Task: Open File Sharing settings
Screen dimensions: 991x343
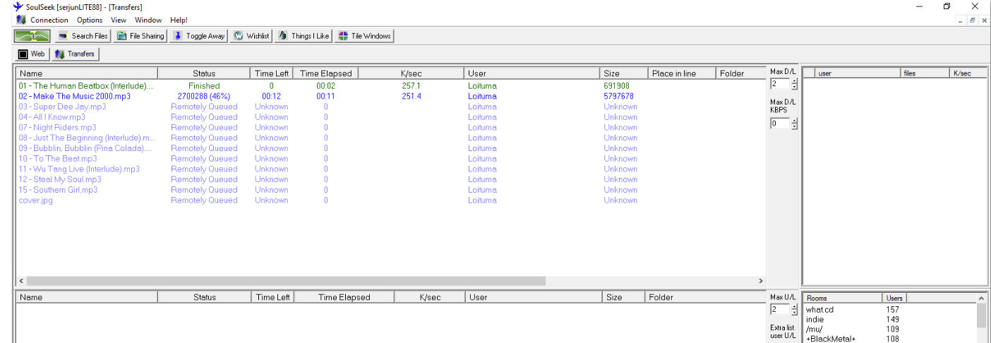Action: pos(140,36)
